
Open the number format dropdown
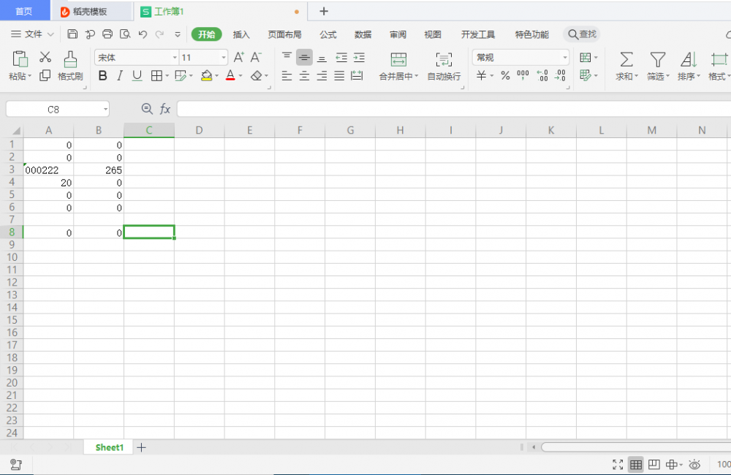click(x=564, y=58)
